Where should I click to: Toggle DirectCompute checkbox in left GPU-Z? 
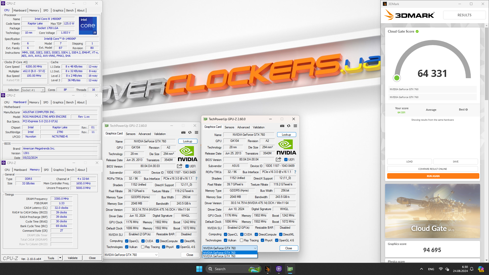[x=157, y=241]
